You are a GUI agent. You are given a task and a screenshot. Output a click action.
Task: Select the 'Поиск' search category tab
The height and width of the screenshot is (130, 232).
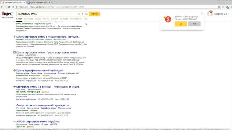point(19,19)
